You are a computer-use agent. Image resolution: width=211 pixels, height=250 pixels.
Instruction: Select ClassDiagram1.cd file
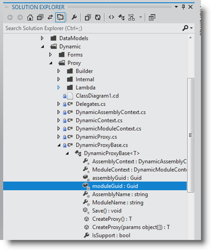tap(97, 96)
